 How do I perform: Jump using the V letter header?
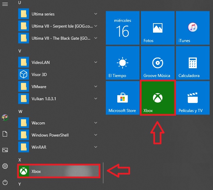20,51
